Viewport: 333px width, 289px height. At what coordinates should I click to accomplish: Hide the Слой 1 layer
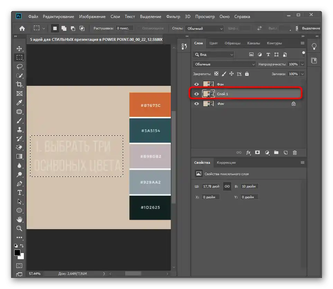[197, 94]
